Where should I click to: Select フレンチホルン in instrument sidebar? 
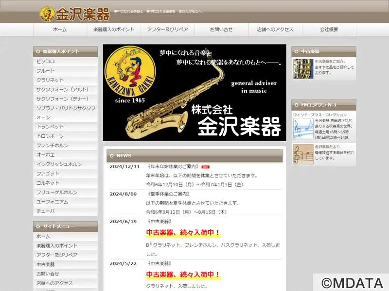(66, 145)
